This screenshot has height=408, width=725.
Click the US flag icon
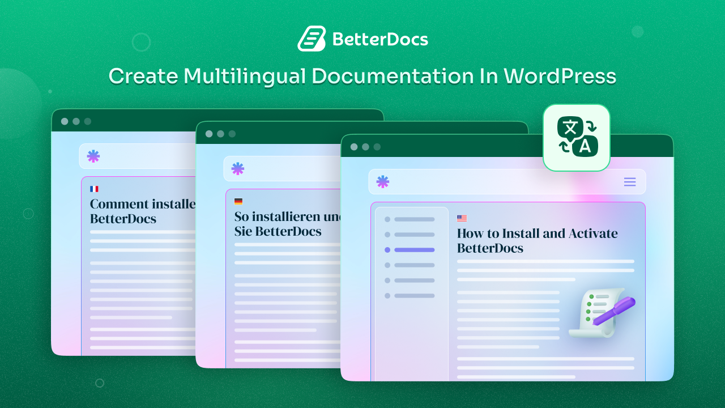point(462,218)
